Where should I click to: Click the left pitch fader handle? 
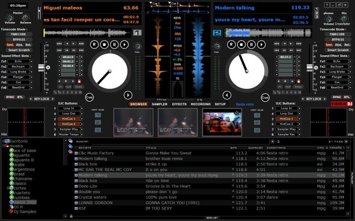41,68
